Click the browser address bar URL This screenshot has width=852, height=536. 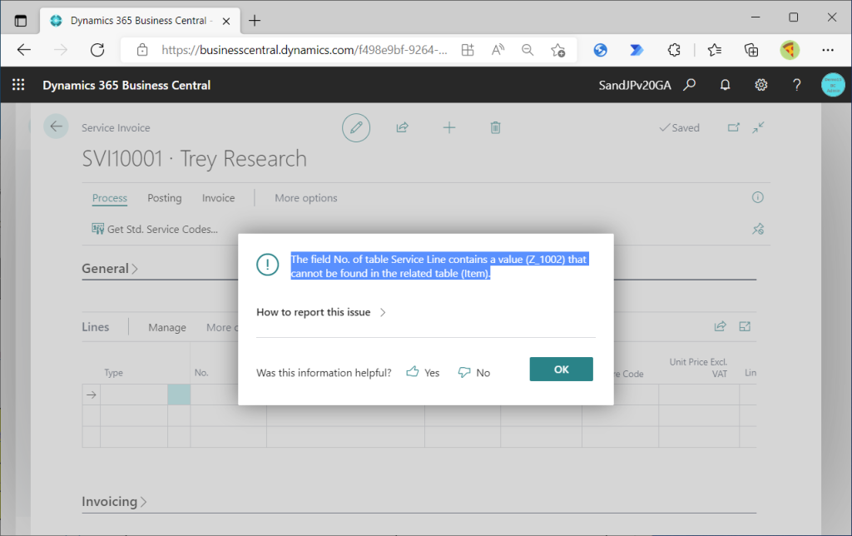305,50
